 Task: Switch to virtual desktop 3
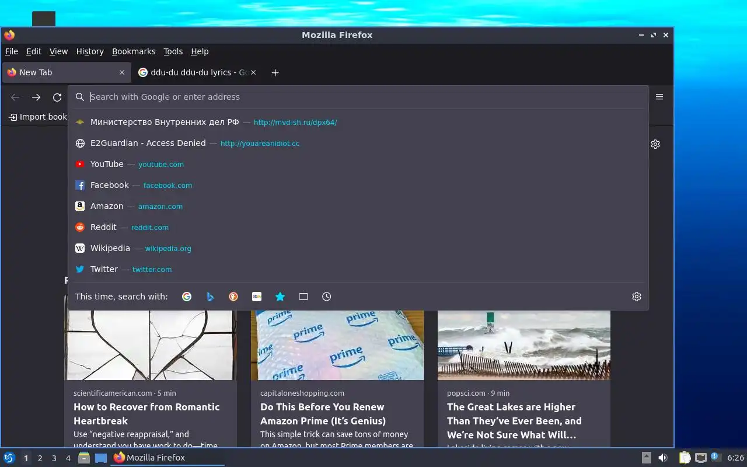(x=54, y=458)
